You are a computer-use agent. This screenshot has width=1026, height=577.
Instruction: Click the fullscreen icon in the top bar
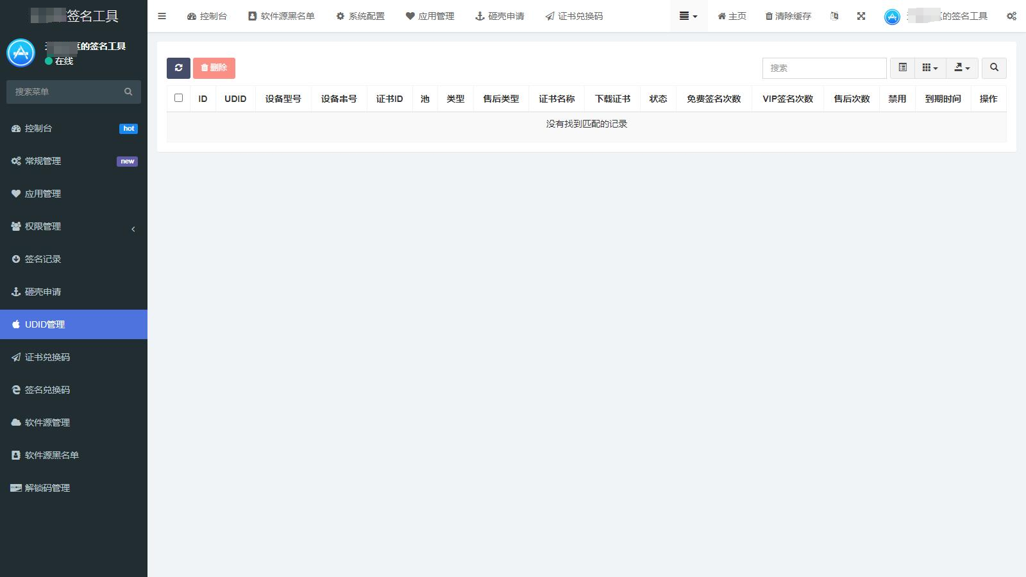point(861,16)
